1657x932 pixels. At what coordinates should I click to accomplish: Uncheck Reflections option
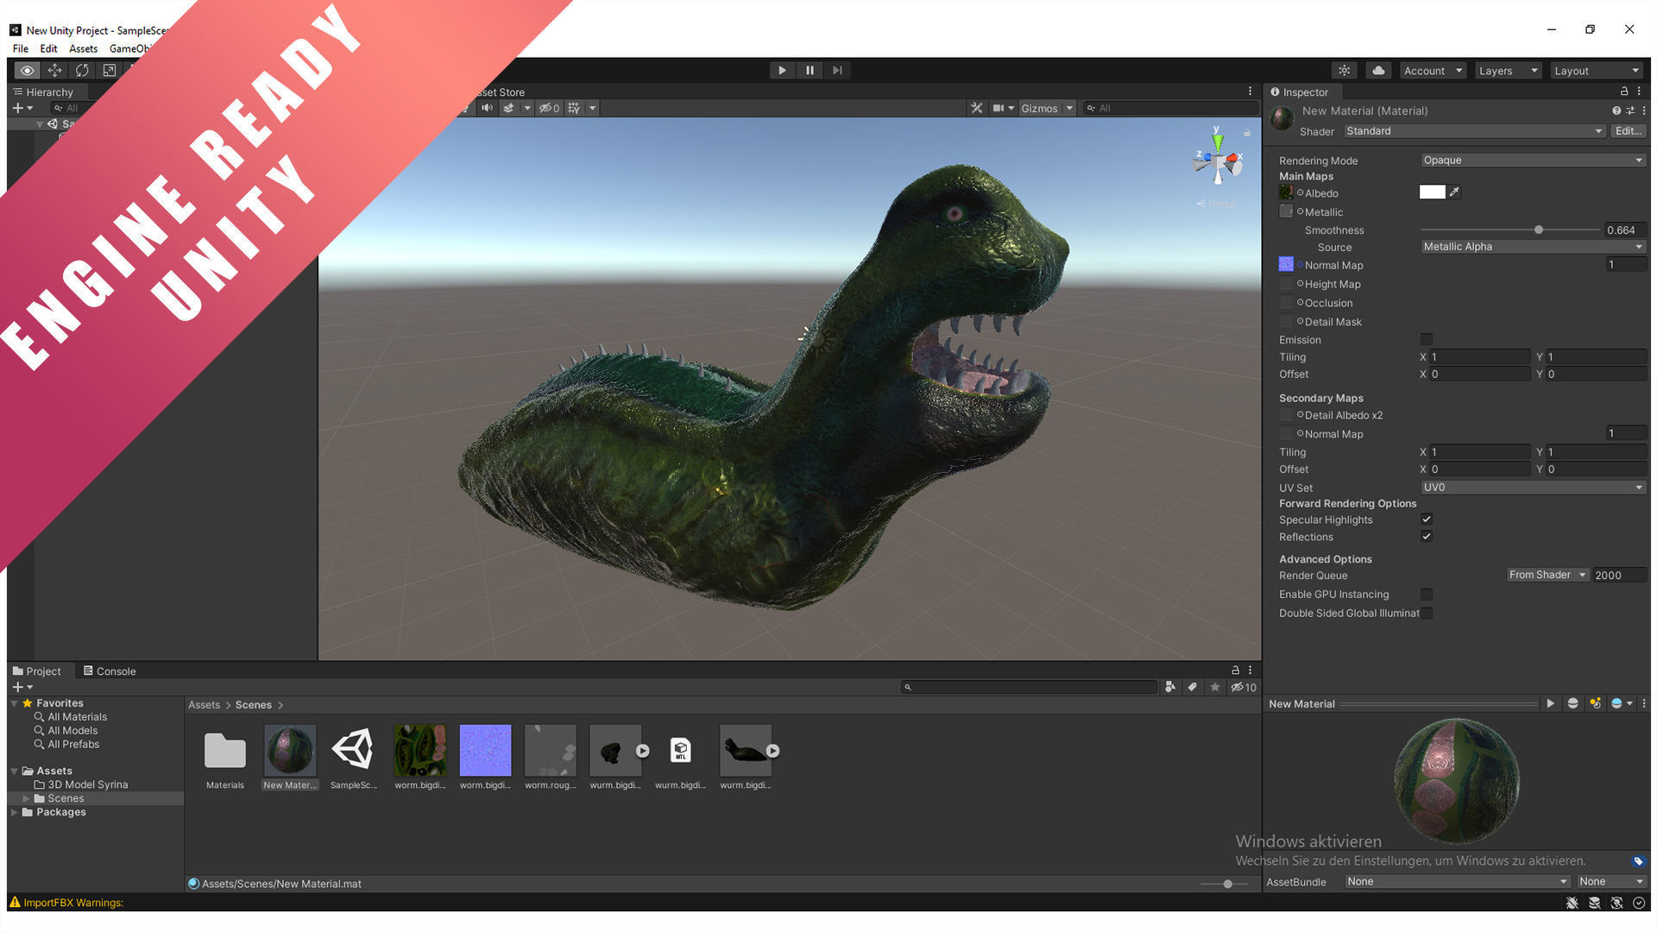click(1427, 537)
